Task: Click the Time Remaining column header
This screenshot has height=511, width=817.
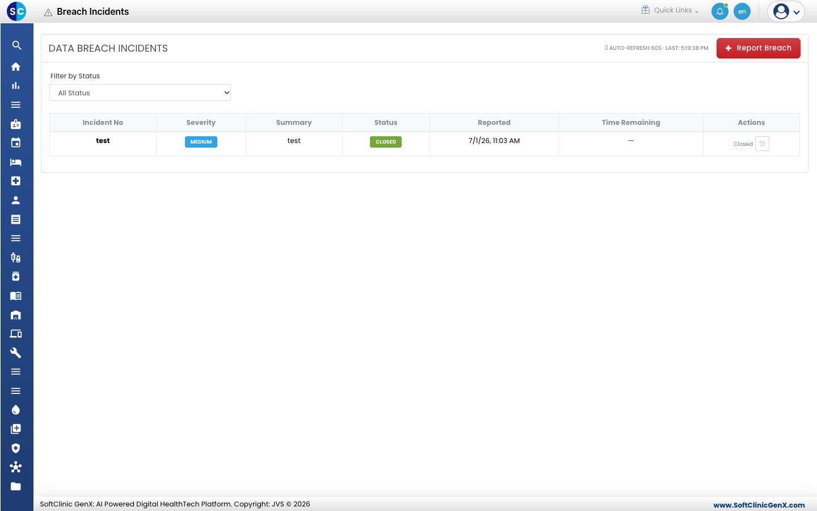Action: 631,123
